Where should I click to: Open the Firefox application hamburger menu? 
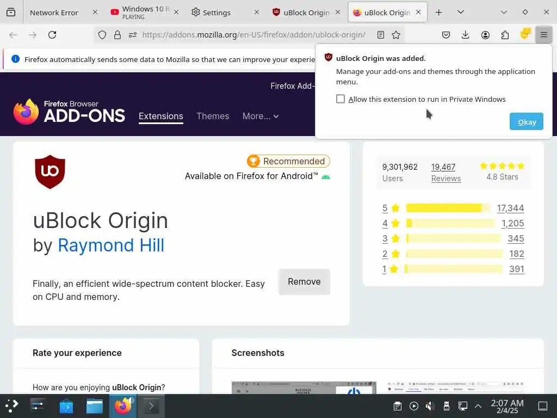point(543,35)
